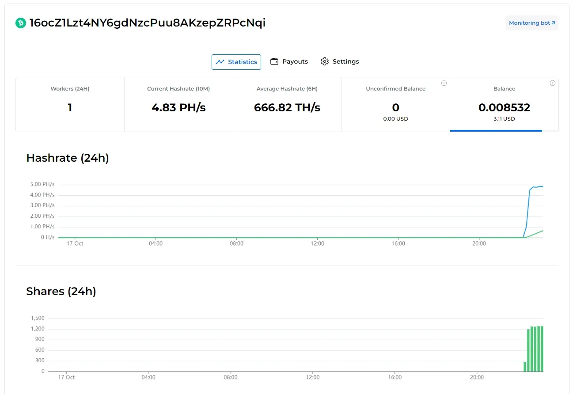Screen dimensions: 573x394
Task: Click the gear icon beside Settings
Action: click(325, 61)
